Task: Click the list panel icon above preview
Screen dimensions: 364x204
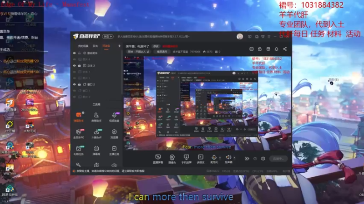Action: pyautogui.click(x=252, y=49)
